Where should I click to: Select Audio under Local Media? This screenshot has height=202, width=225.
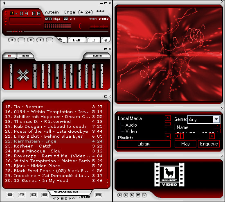131,125
